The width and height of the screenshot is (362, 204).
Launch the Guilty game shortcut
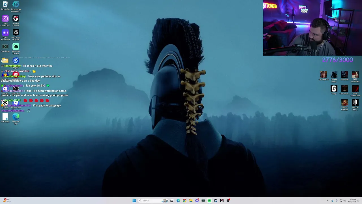click(x=334, y=90)
